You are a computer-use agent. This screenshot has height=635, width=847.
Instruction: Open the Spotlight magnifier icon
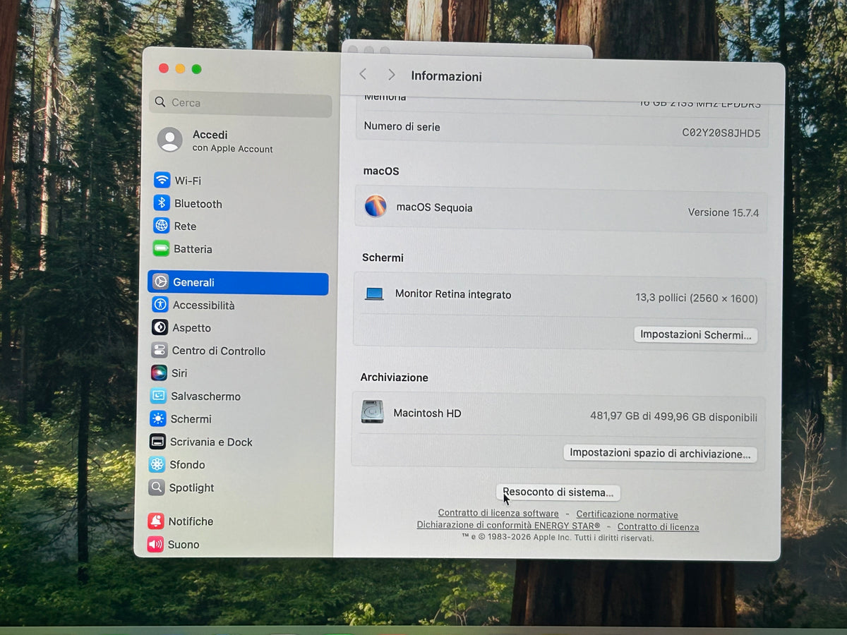click(157, 487)
